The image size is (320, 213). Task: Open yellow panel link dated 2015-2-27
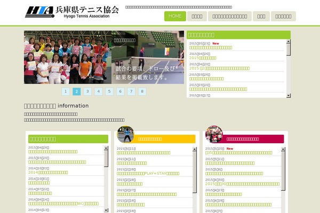[147, 194]
